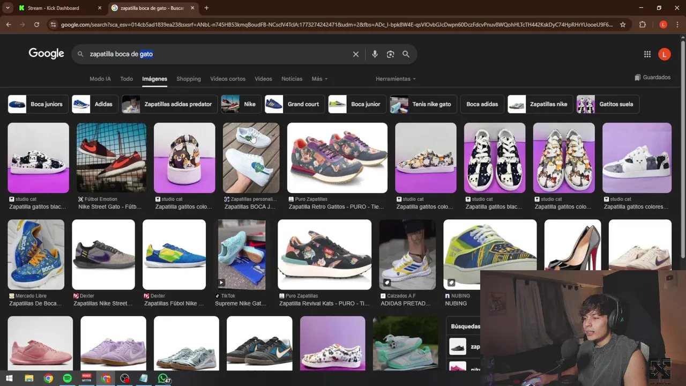The height and width of the screenshot is (386, 686).
Task: Open the ADIDAS PRETAD... Calzados A.F image
Action: click(408, 255)
